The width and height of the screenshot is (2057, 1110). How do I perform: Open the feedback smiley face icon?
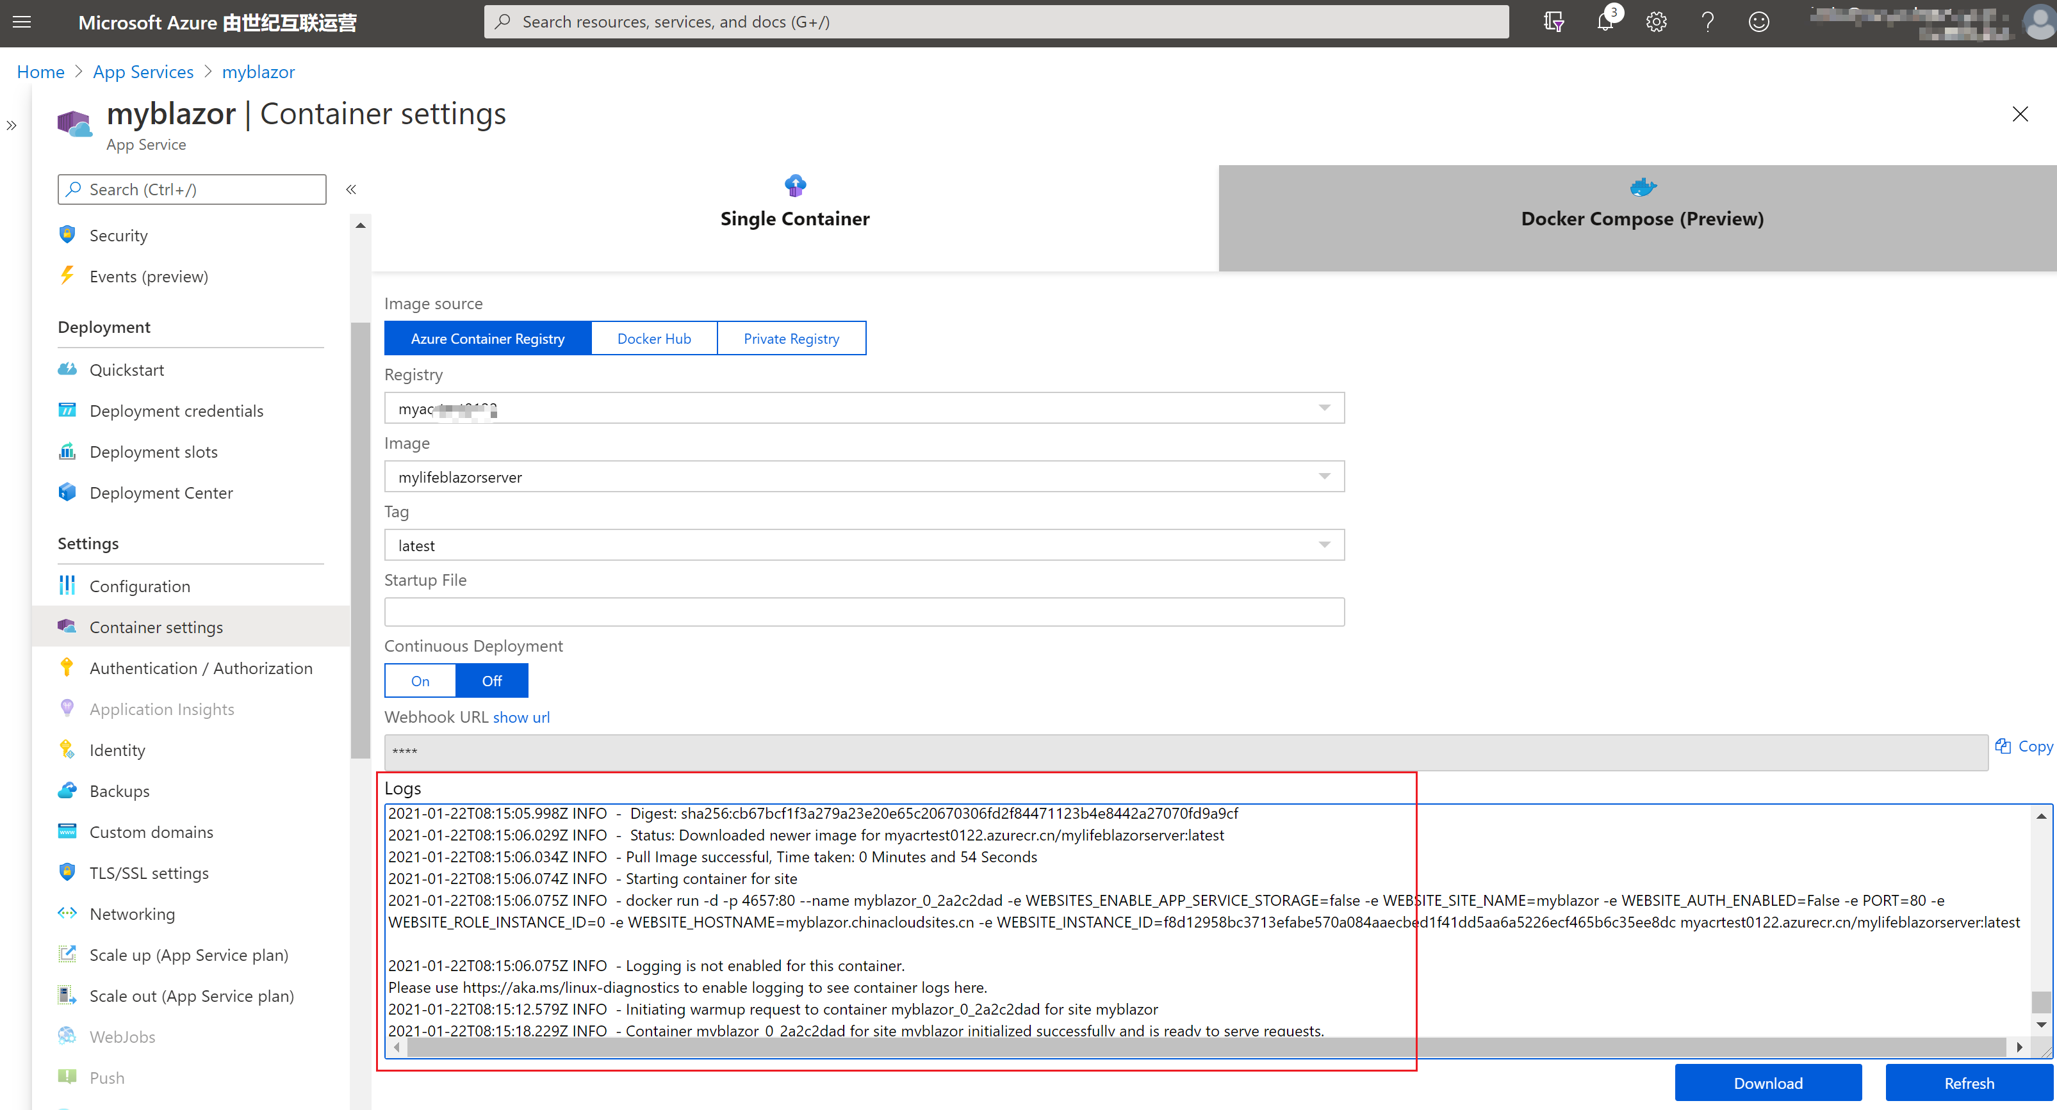pos(1759,22)
